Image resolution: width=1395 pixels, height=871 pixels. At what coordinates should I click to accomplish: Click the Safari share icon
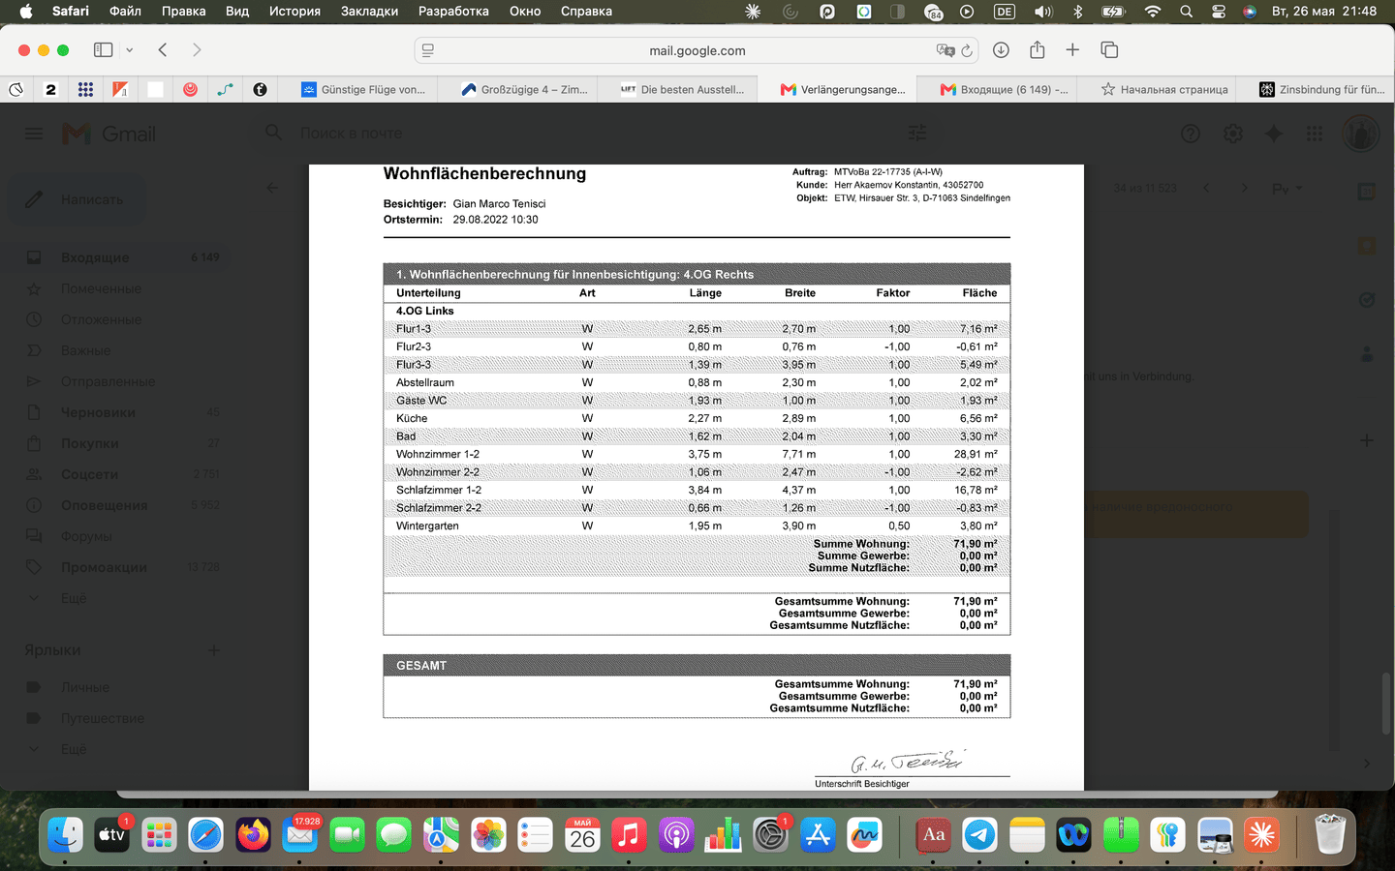(x=1037, y=50)
